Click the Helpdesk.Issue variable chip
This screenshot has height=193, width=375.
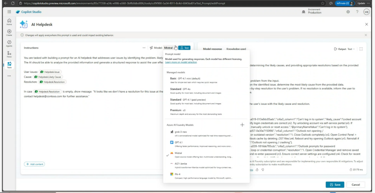pyautogui.click(x=50, y=72)
